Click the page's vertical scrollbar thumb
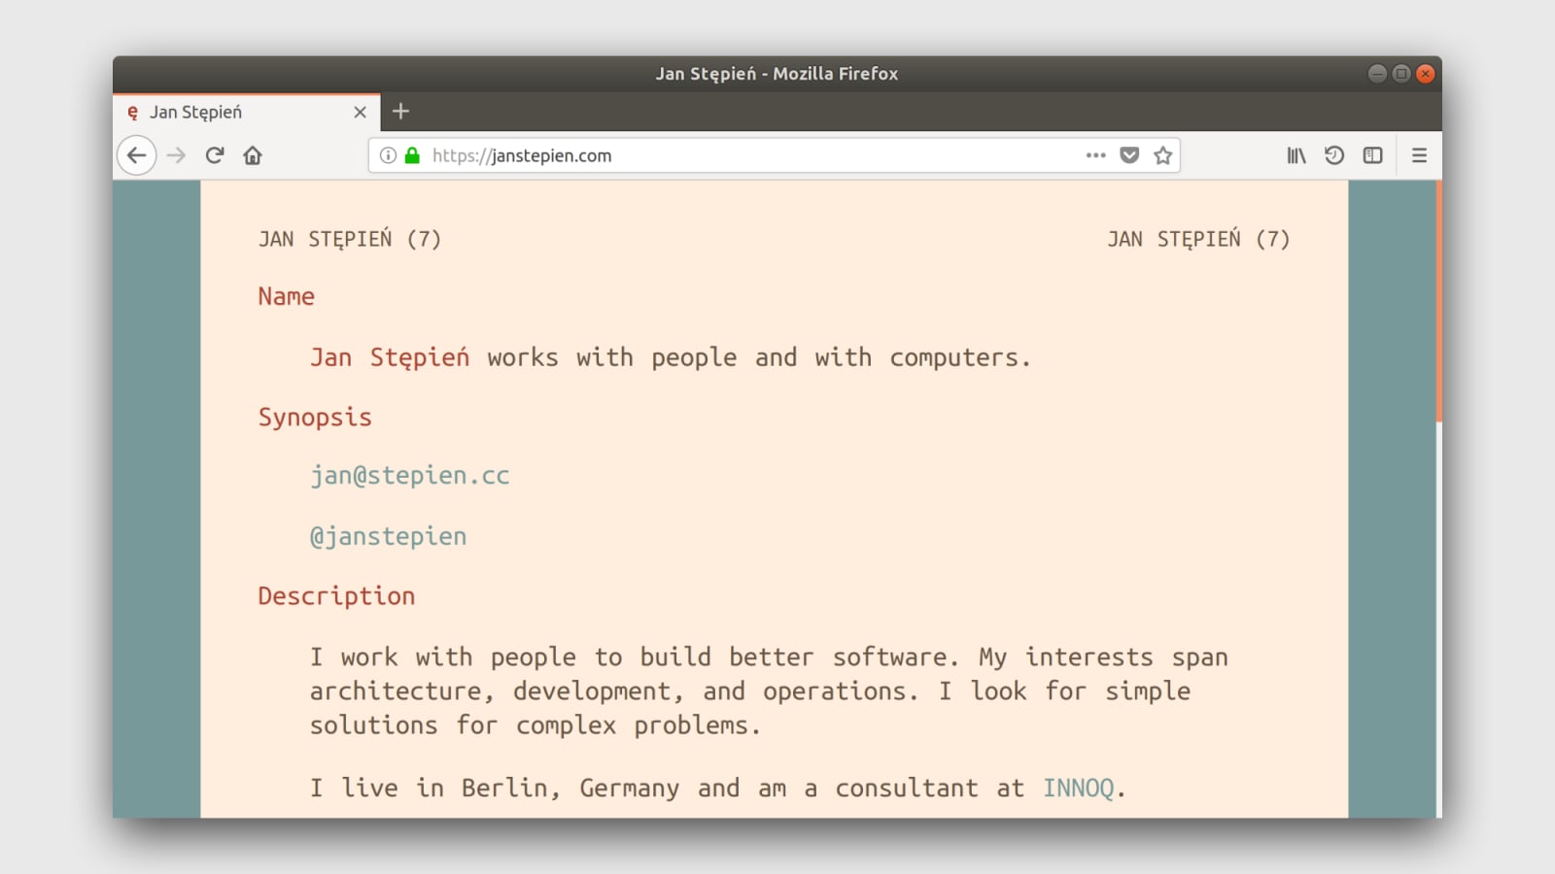Viewport: 1555px width, 874px height. (x=1438, y=301)
